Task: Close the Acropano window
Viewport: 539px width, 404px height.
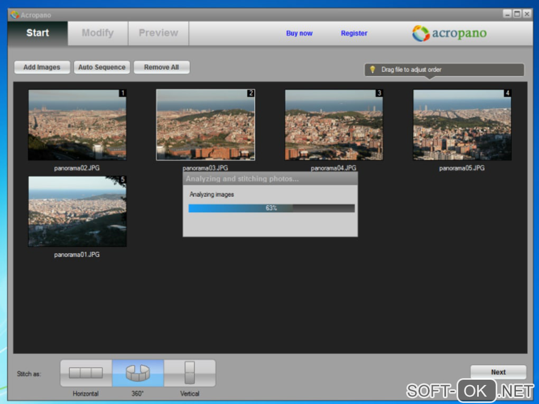Action: click(527, 14)
